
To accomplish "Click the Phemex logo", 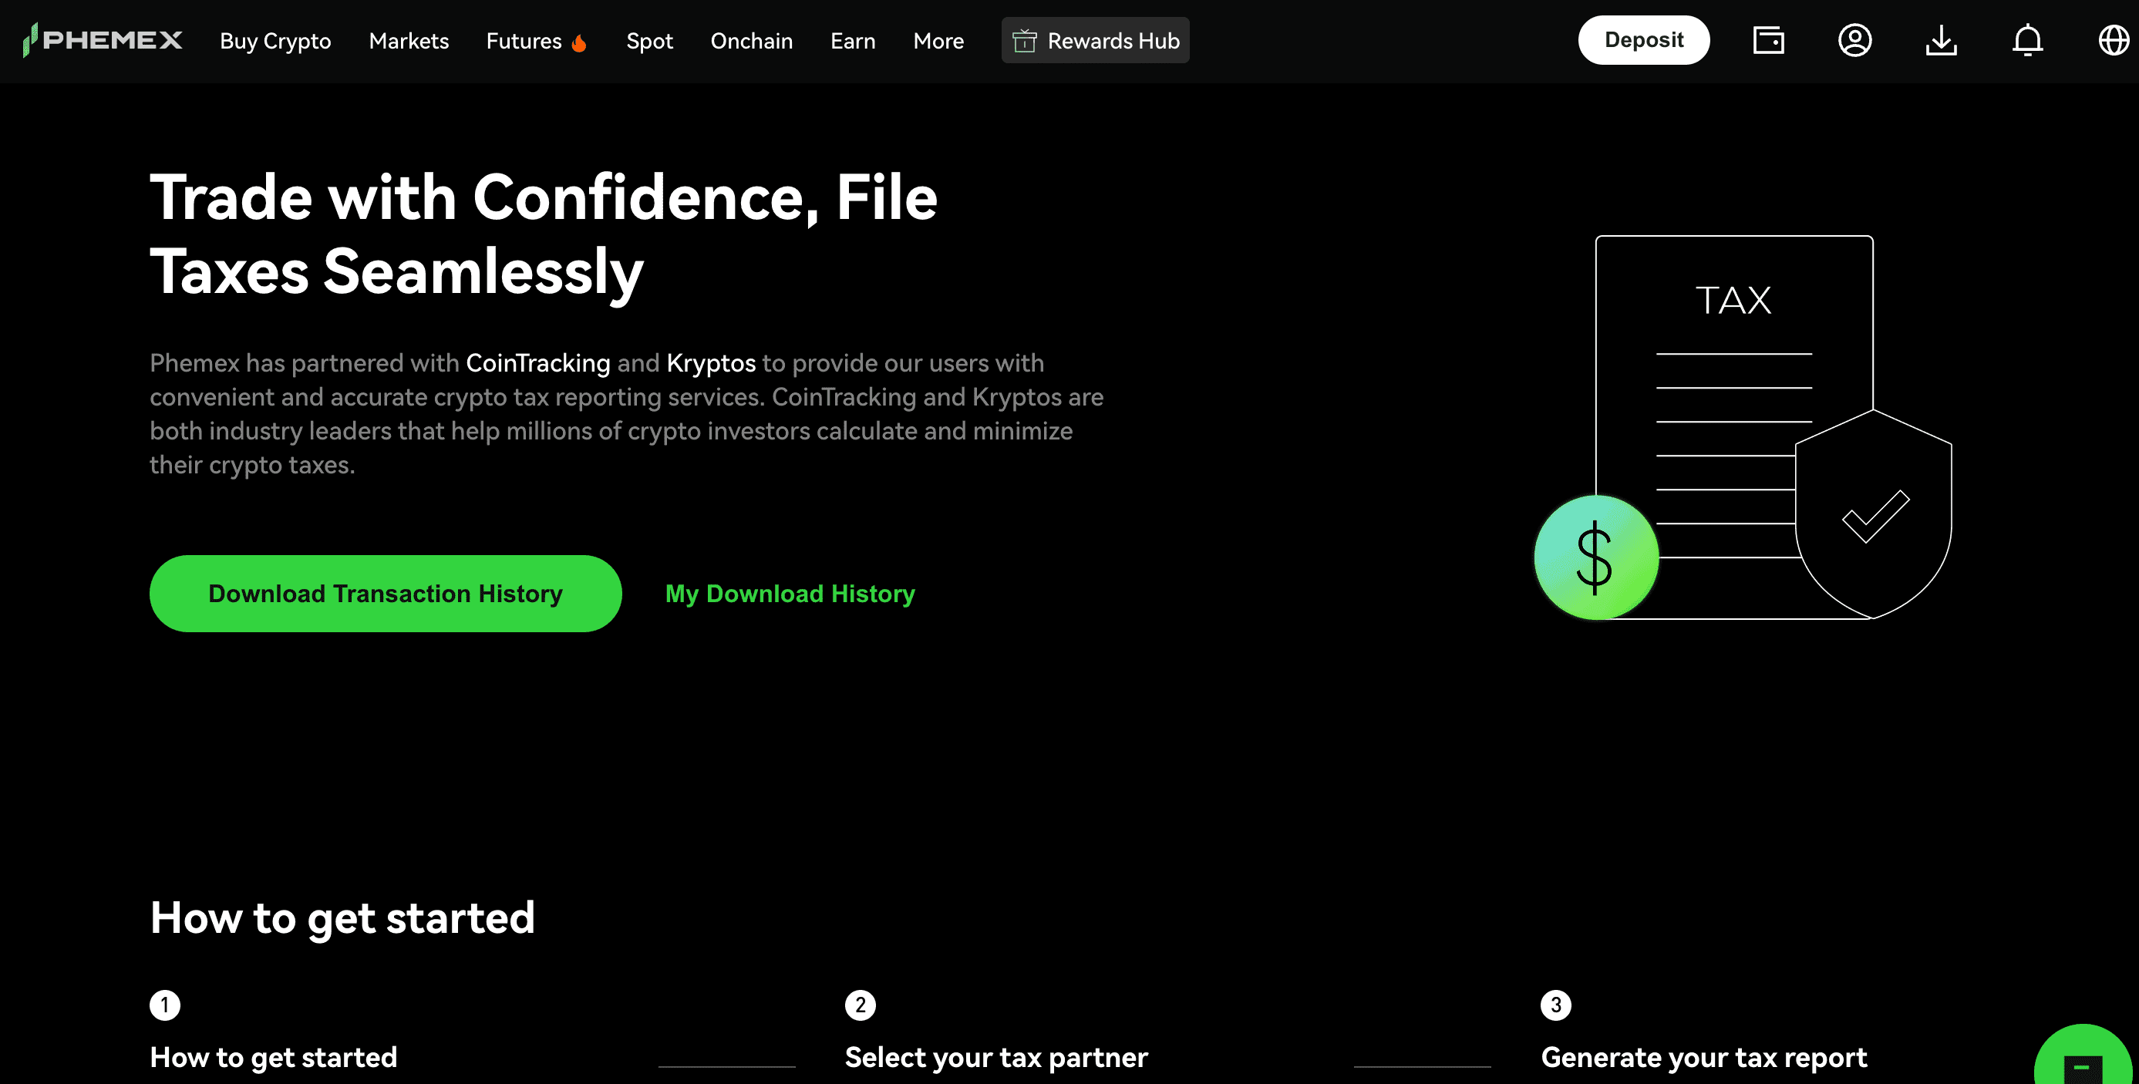I will point(103,40).
